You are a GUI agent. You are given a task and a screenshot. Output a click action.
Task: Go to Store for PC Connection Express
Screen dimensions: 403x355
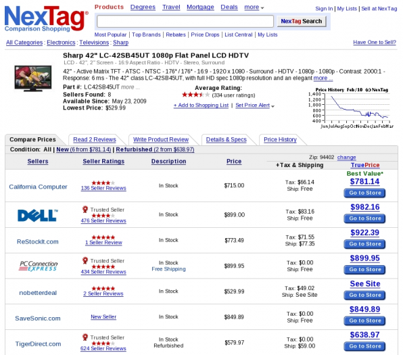tap(364, 269)
